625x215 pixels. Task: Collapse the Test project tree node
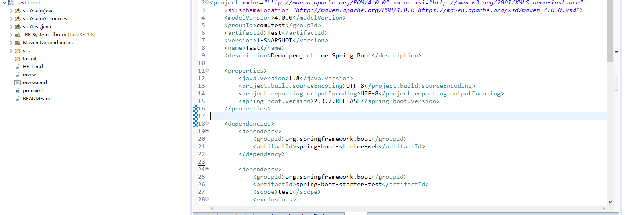click(x=4, y=3)
